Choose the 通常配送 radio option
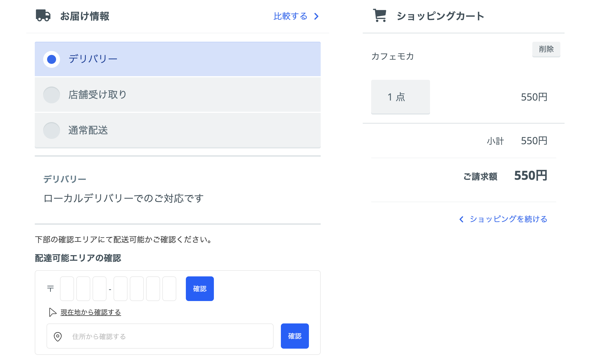 tap(52, 130)
